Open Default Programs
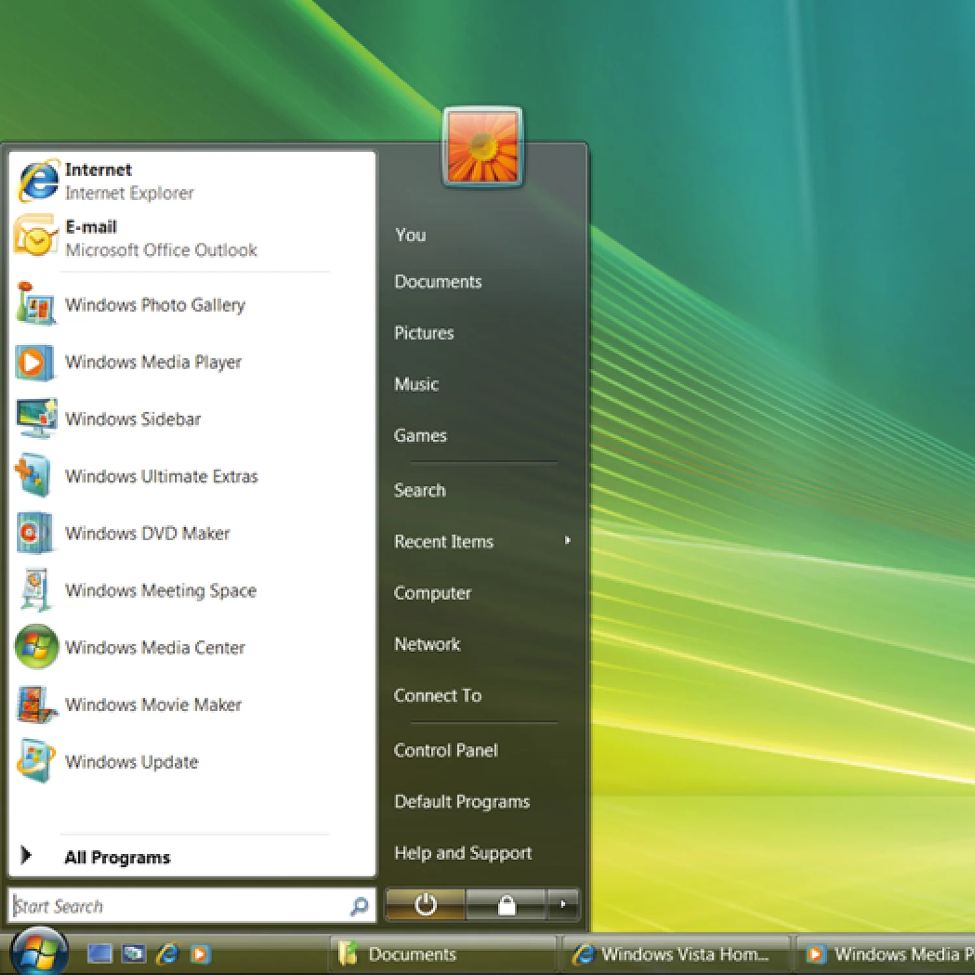 point(462,801)
